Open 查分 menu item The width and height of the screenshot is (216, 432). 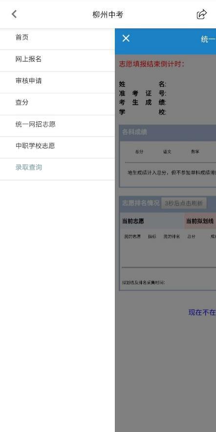pyautogui.click(x=57, y=102)
